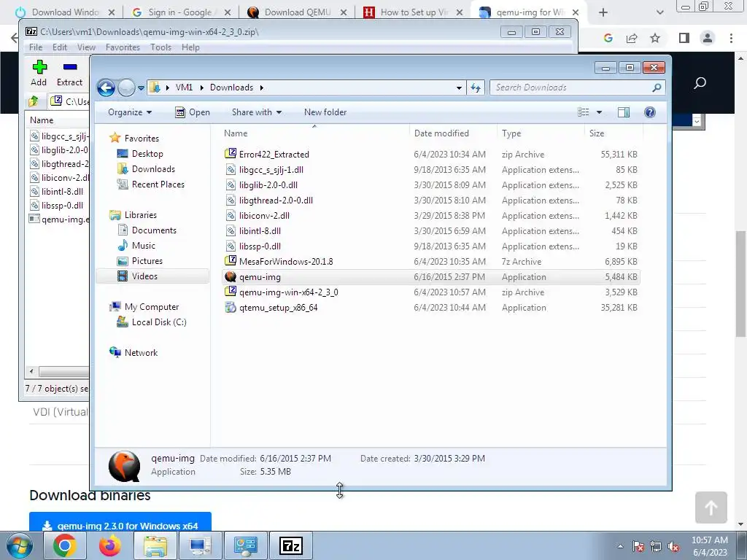Select the qemu-img application icon
The image size is (747, 560).
[231, 276]
